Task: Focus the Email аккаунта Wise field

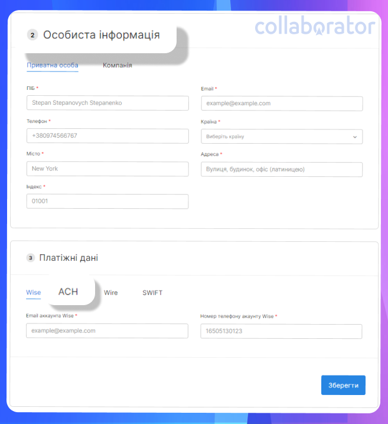Action: (x=107, y=331)
